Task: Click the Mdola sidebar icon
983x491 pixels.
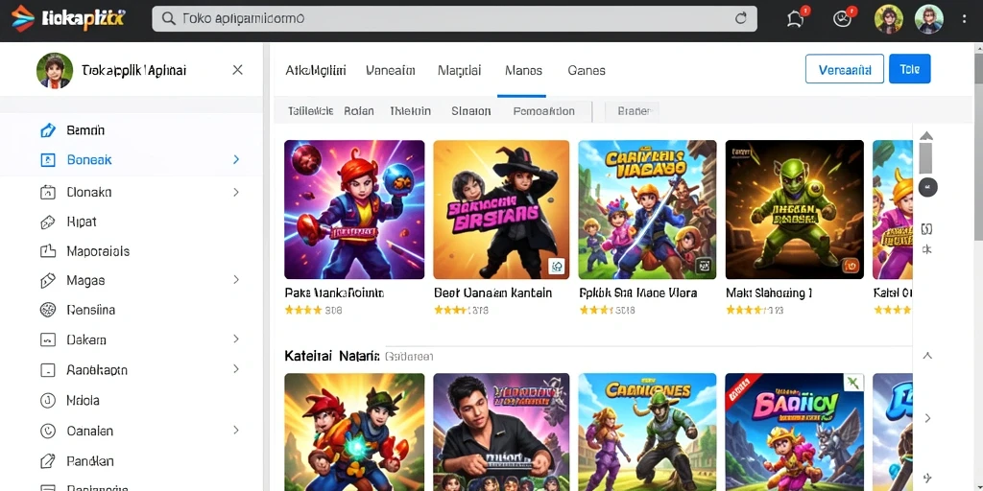Action: 48,400
